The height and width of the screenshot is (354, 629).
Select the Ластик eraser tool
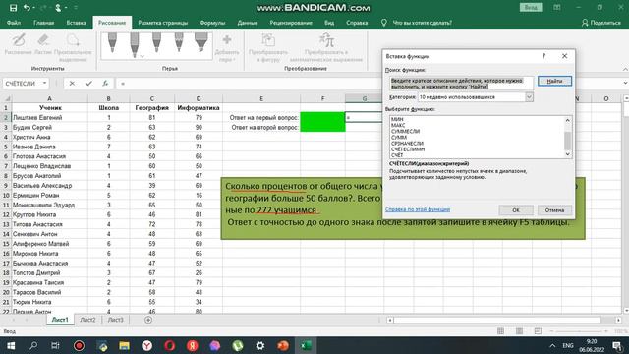coord(43,40)
